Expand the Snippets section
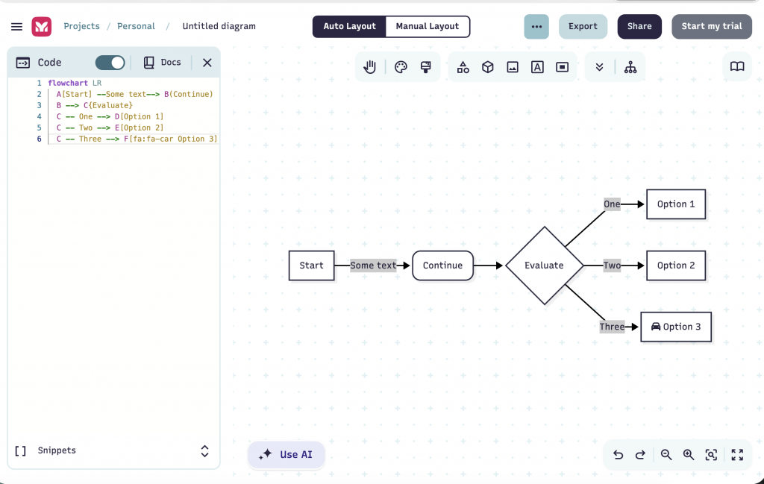Screen dimensions: 764x484 tap(204, 451)
